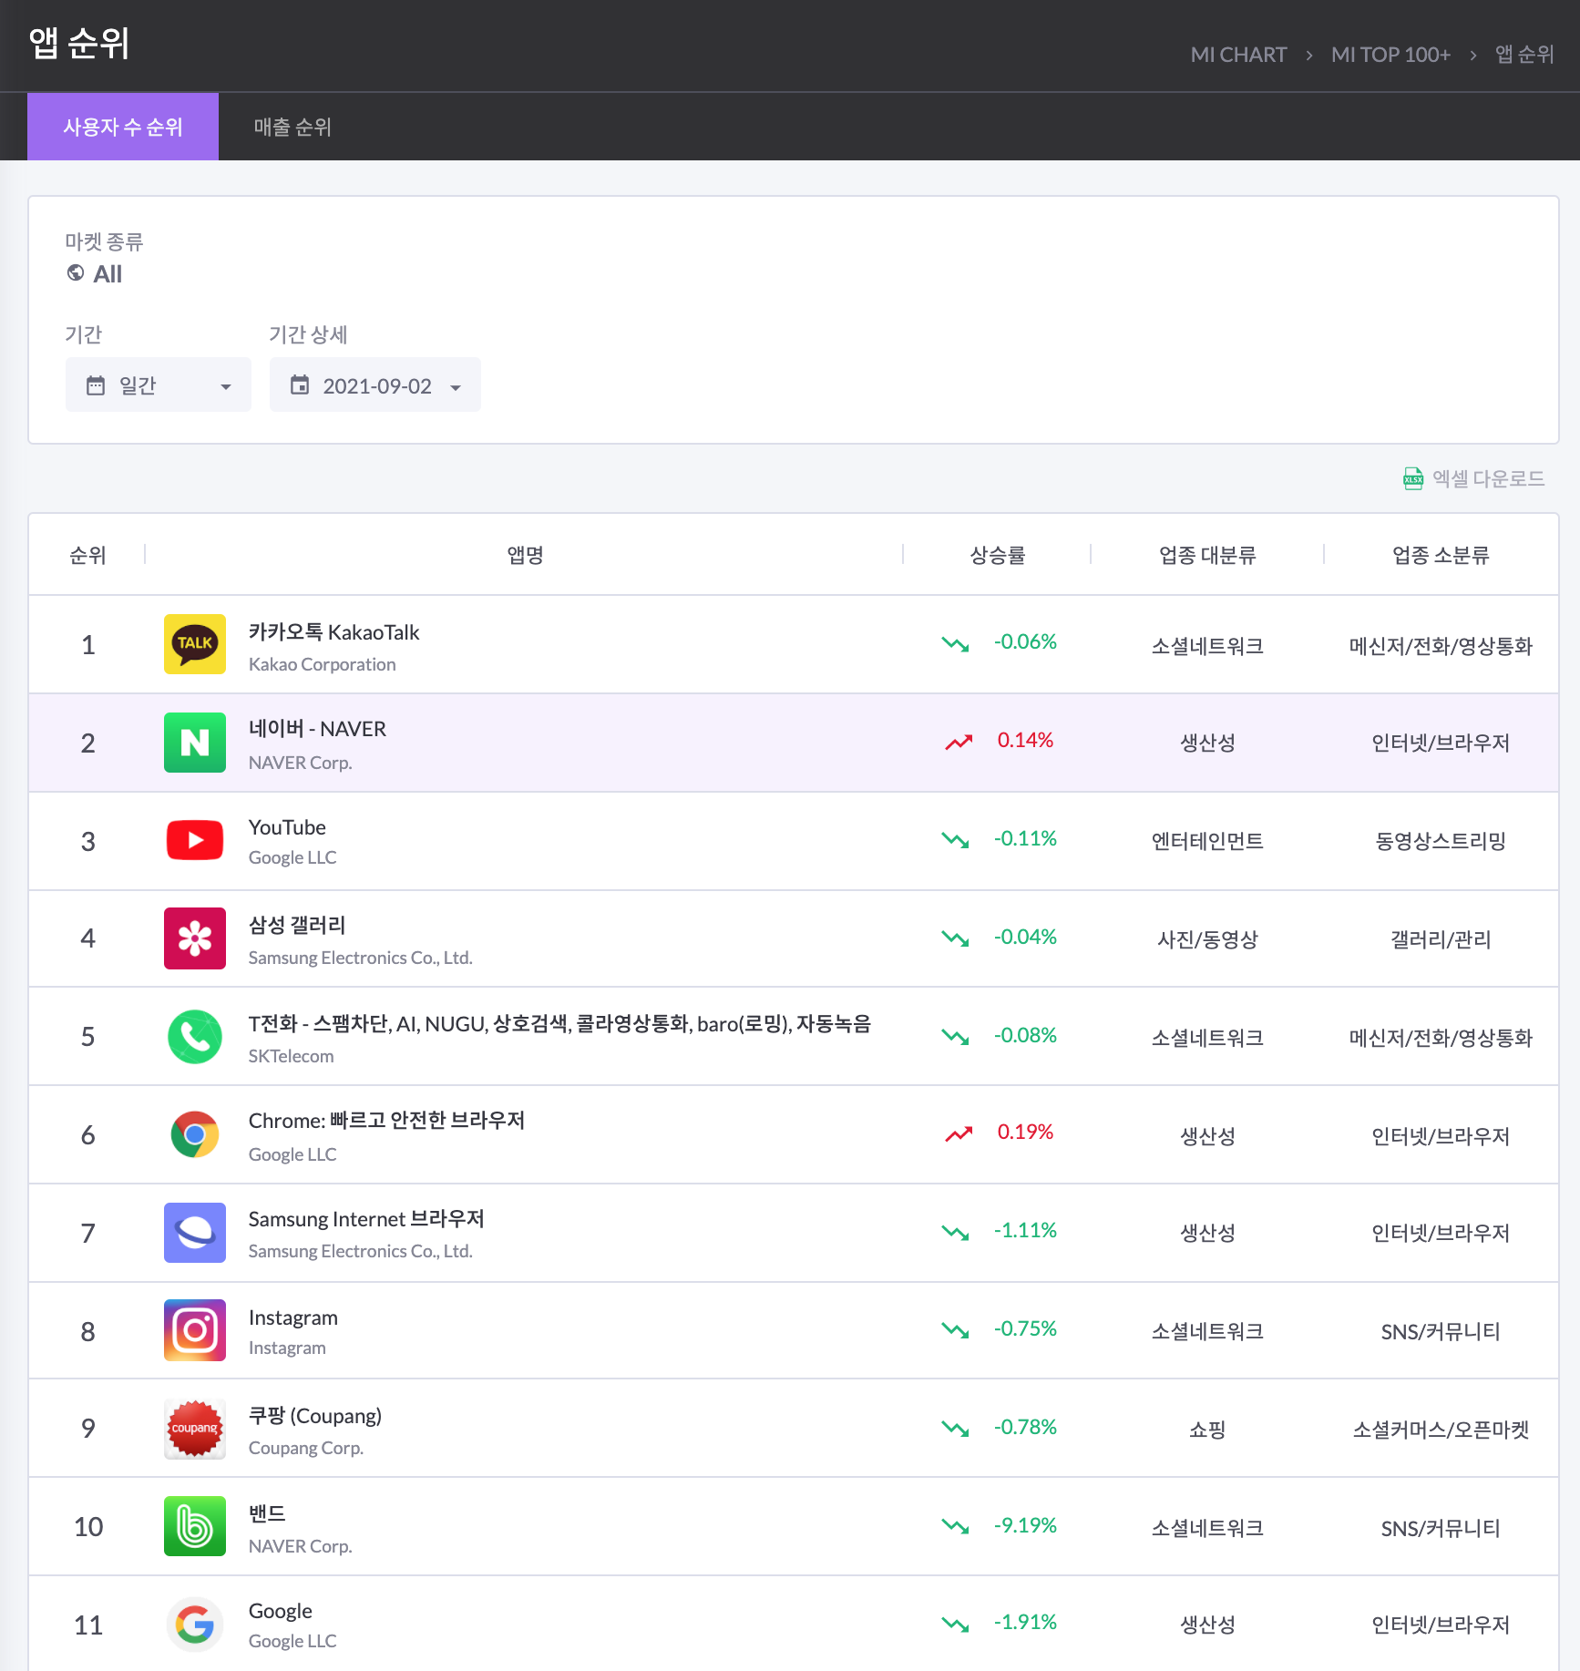Sort by the 순위 column header

(x=87, y=555)
